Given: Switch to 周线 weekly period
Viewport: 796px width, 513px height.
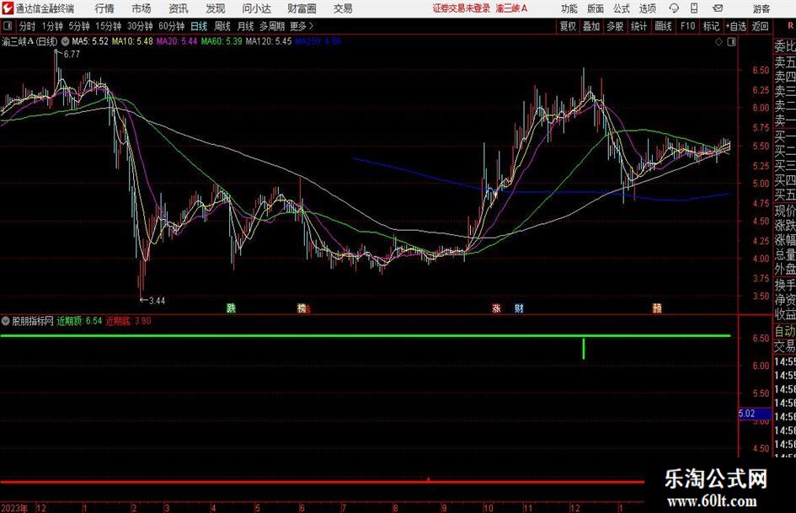Looking at the screenshot, I should coord(222,26).
